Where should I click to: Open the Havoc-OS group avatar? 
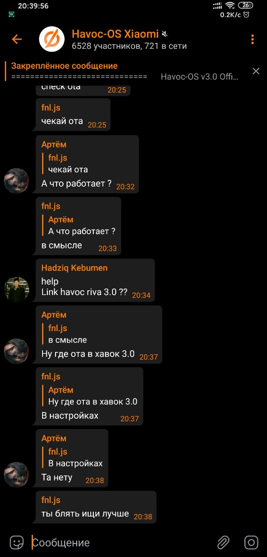pyautogui.click(x=52, y=39)
